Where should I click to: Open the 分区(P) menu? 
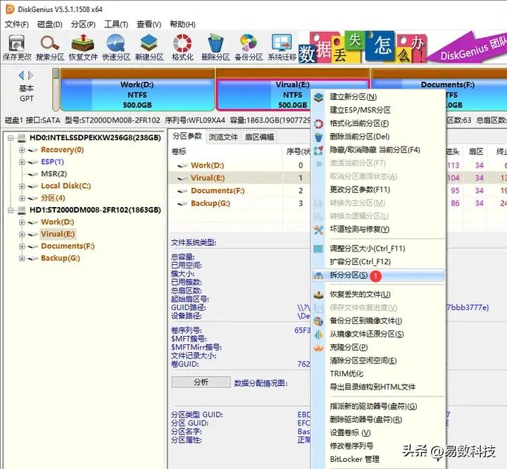pyautogui.click(x=83, y=24)
